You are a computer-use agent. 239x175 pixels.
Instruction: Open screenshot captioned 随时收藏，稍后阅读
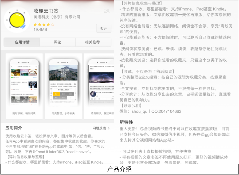pyautogui.click(x=24, y=86)
